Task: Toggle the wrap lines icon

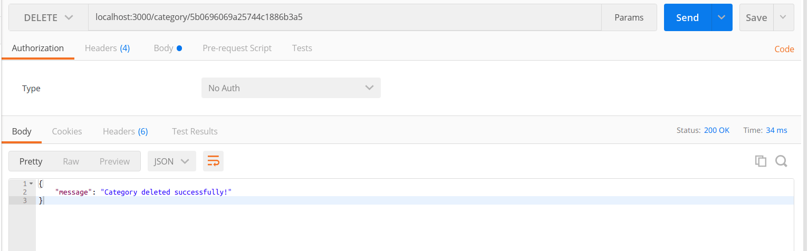Action: [x=213, y=161]
